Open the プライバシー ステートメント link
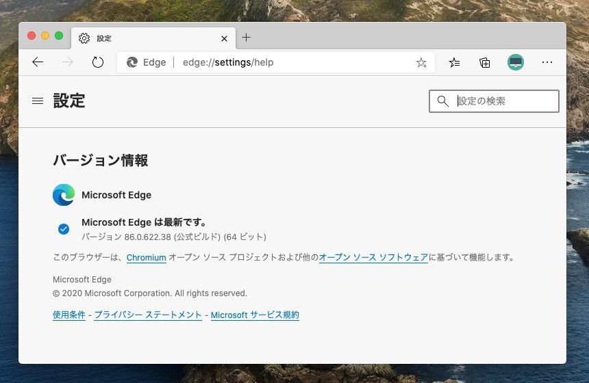 pos(148,315)
